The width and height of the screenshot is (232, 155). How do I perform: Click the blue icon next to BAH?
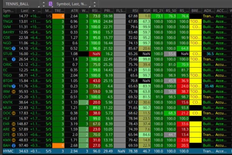tap(14, 146)
